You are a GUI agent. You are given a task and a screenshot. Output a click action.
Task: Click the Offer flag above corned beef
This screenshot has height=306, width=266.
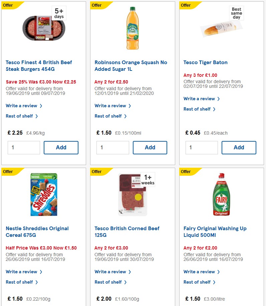(x=97, y=172)
